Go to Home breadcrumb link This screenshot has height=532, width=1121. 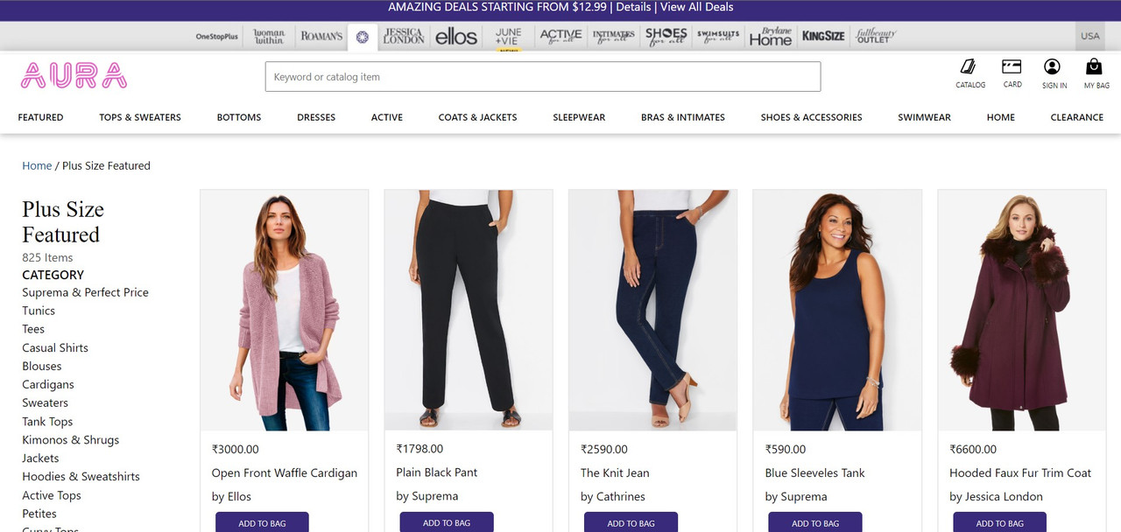click(37, 165)
